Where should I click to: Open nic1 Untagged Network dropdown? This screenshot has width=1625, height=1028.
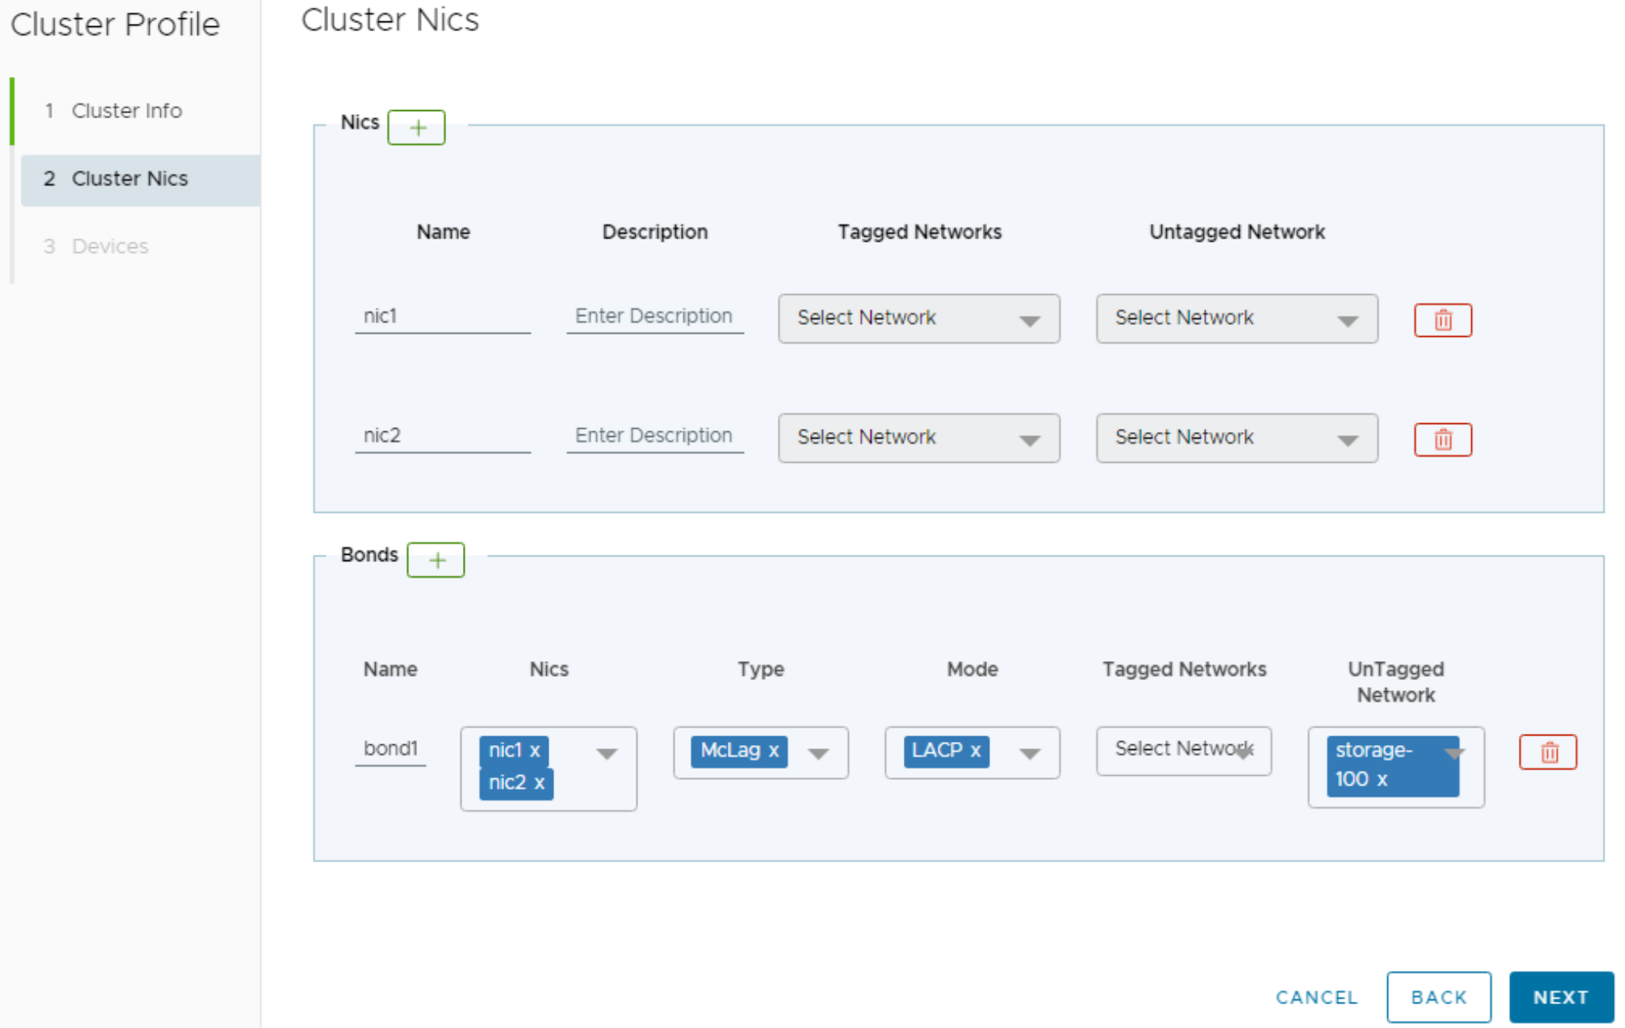[1237, 319]
